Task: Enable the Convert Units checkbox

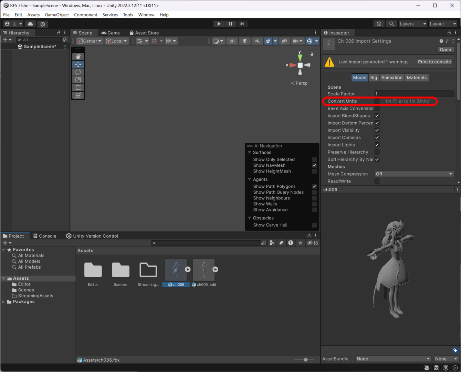Action: point(377,101)
